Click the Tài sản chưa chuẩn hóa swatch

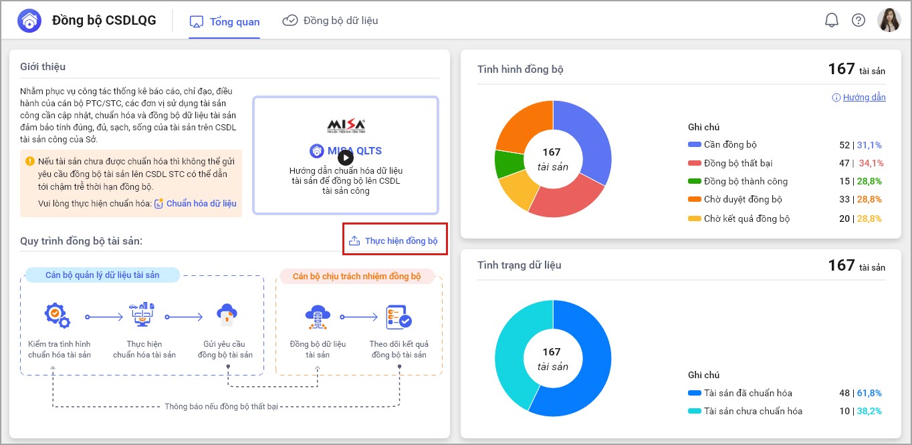[694, 411]
